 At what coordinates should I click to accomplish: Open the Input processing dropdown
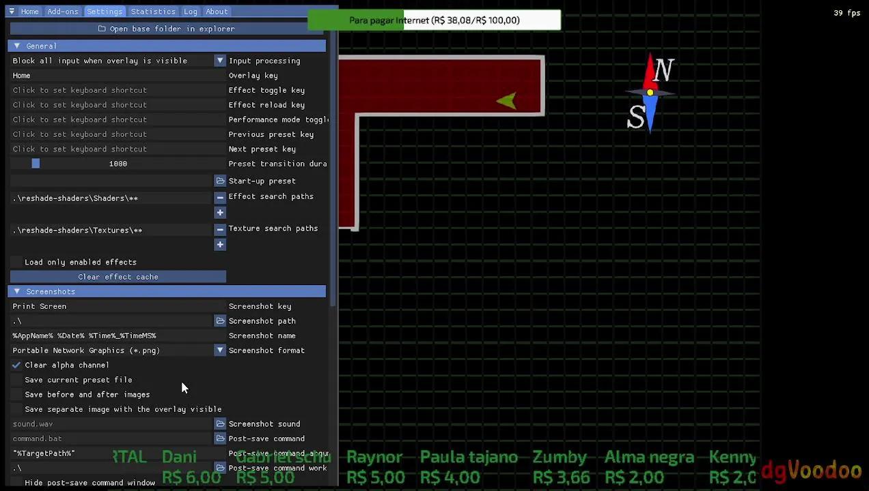pos(220,61)
